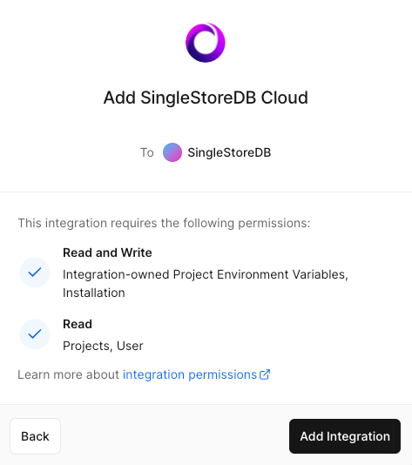Click the 'This integration requires' permissions sentence

pyautogui.click(x=164, y=223)
